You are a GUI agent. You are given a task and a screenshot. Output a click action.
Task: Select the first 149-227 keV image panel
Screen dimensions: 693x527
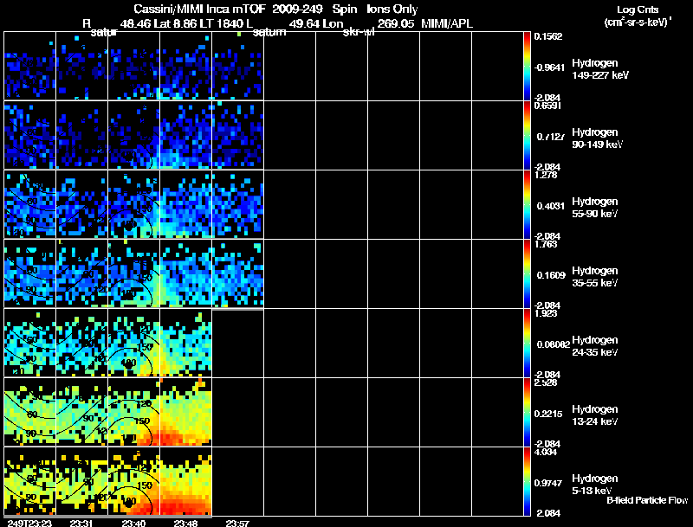29,66
